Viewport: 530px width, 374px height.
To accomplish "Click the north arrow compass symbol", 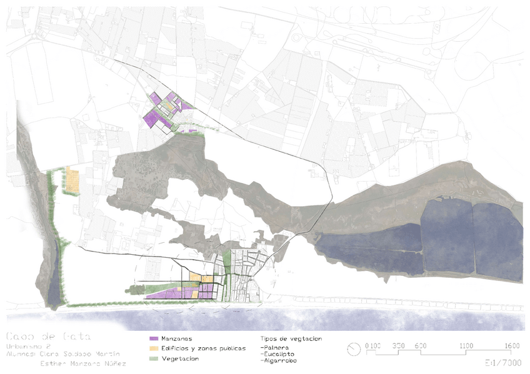I will click(x=354, y=350).
